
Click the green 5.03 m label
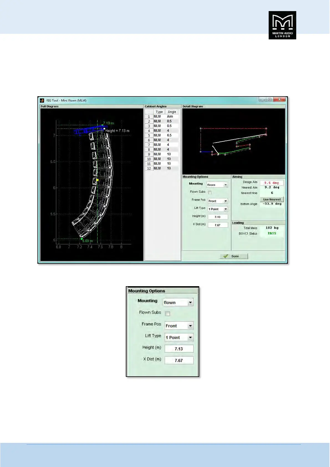(x=88, y=241)
